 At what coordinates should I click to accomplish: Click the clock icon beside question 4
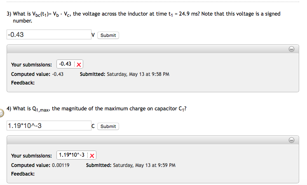[2, 111]
